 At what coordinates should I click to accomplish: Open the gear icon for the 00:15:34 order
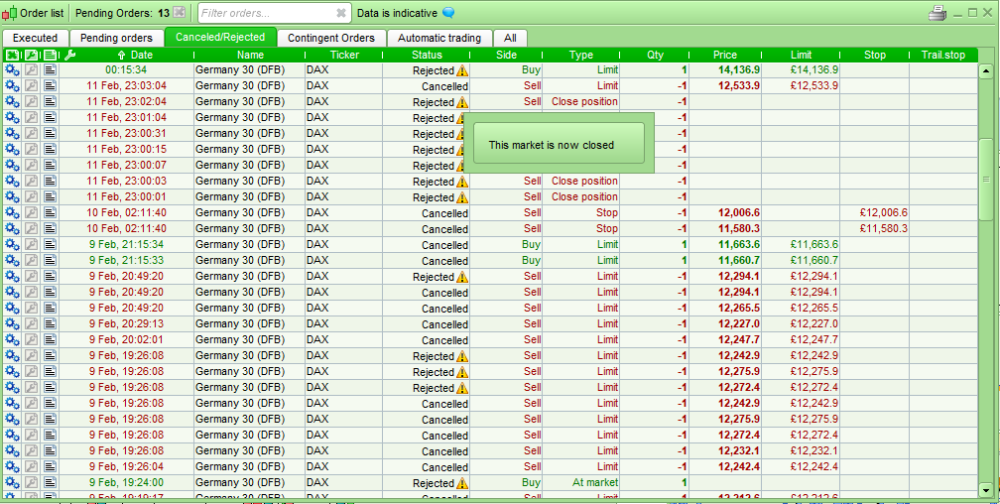12,70
